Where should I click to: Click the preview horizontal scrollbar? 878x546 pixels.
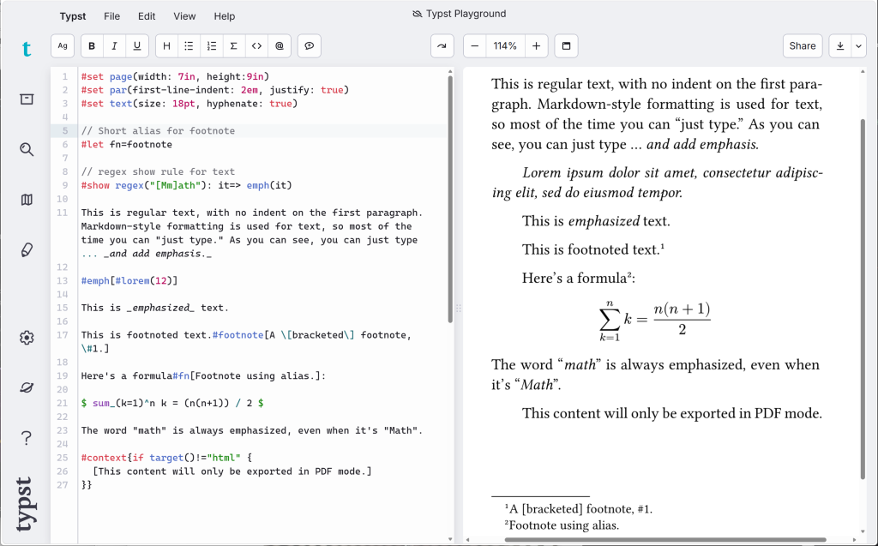point(665,540)
